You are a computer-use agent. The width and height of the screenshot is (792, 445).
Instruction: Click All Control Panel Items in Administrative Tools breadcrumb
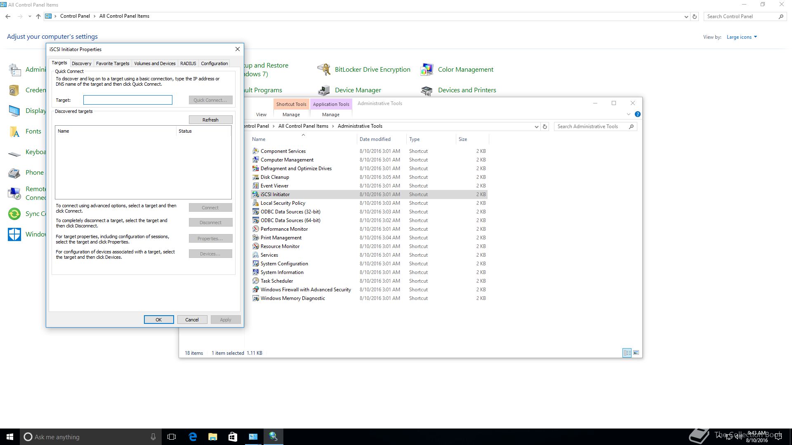303,126
